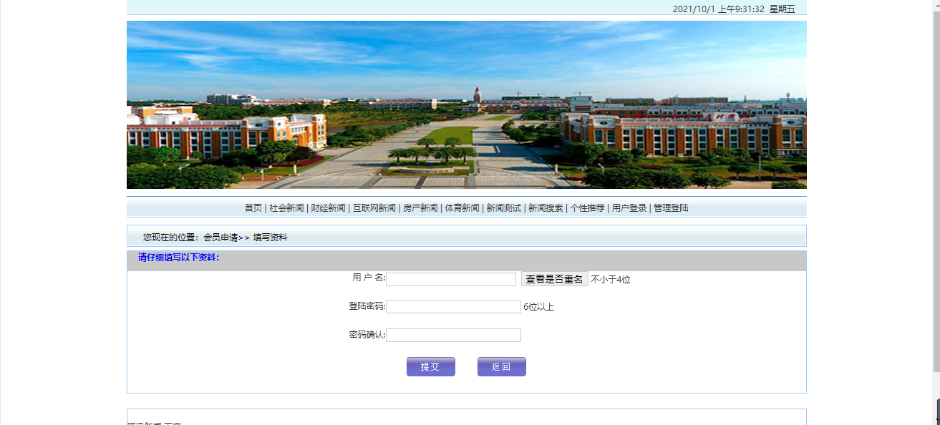This screenshot has width=940, height=425.
Task: Open 用户登录 login link
Action: click(629, 208)
